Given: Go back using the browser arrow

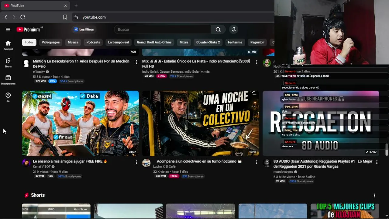Looking at the screenshot, I should coord(6,17).
